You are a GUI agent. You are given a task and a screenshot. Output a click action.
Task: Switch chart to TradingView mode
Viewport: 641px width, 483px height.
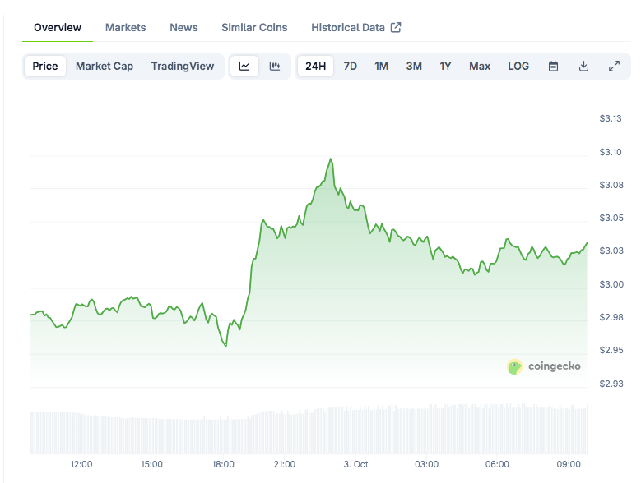click(183, 67)
